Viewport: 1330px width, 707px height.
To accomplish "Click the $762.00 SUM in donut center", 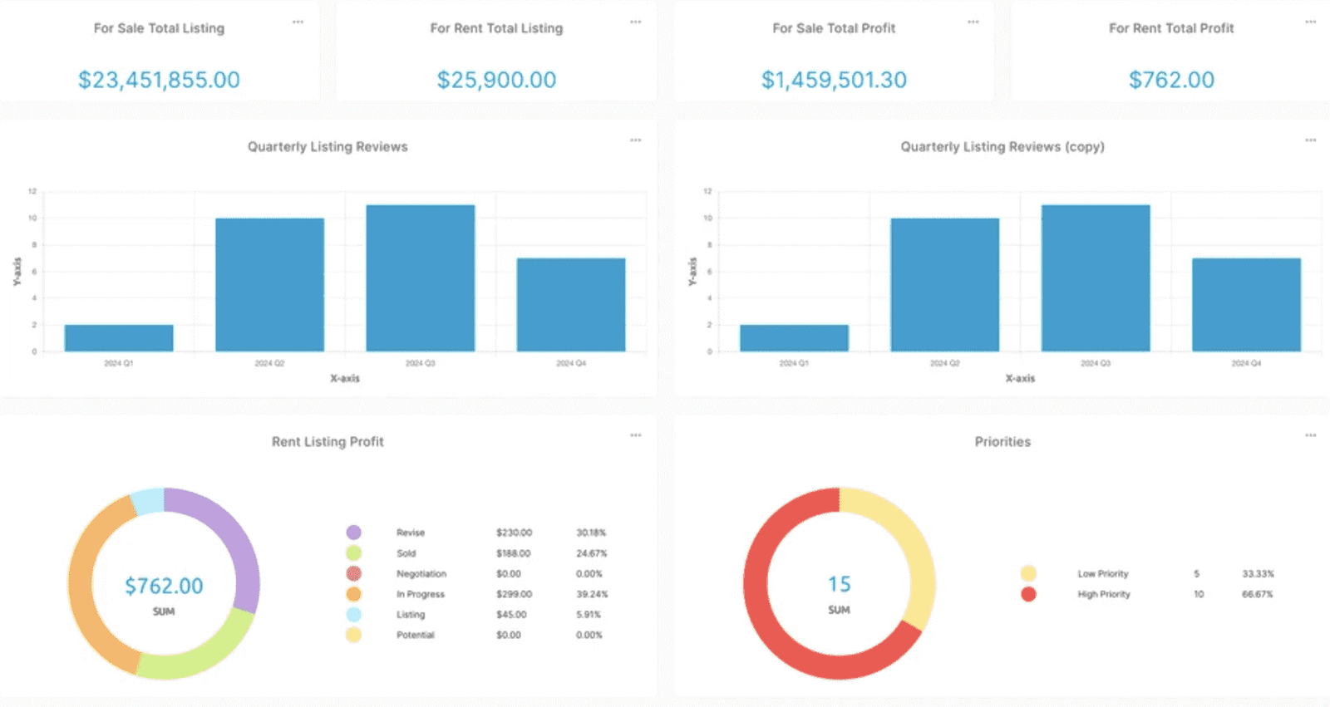I will click(164, 586).
